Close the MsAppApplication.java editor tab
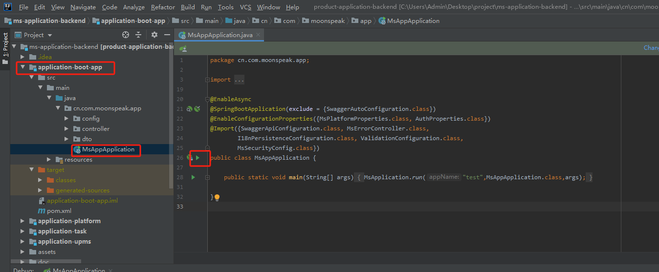 (x=258, y=35)
